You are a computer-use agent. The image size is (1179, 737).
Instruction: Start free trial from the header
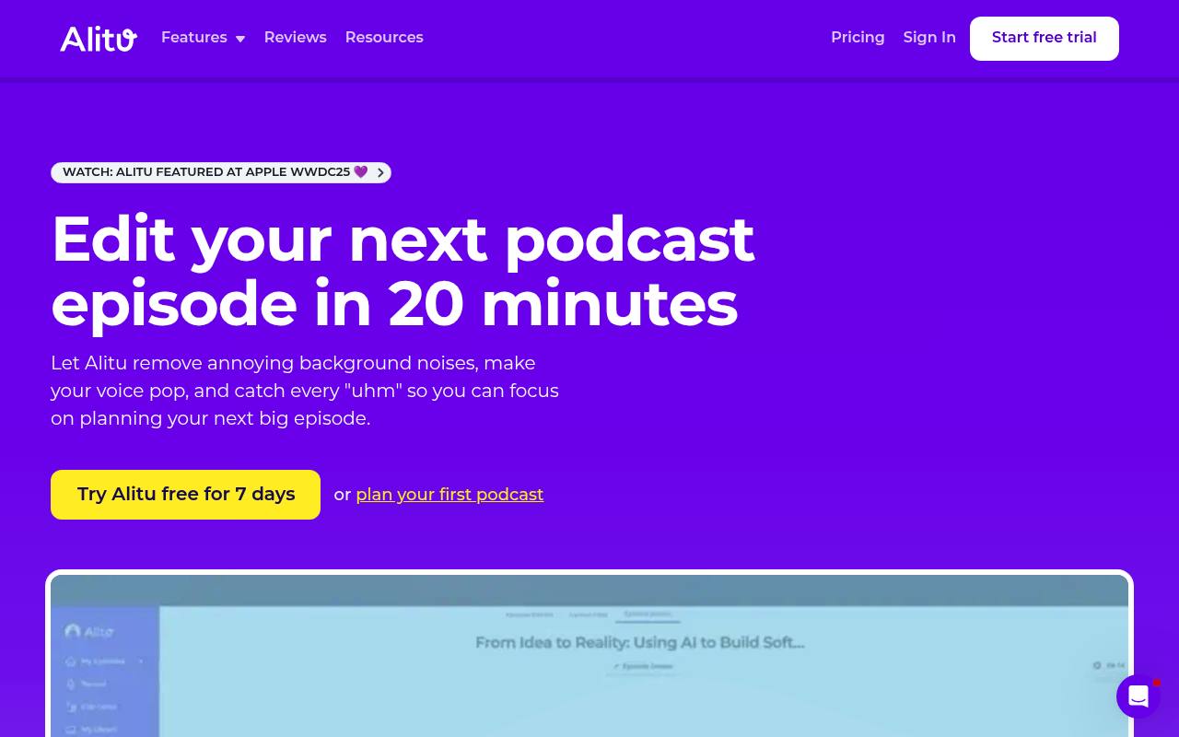[1045, 39]
